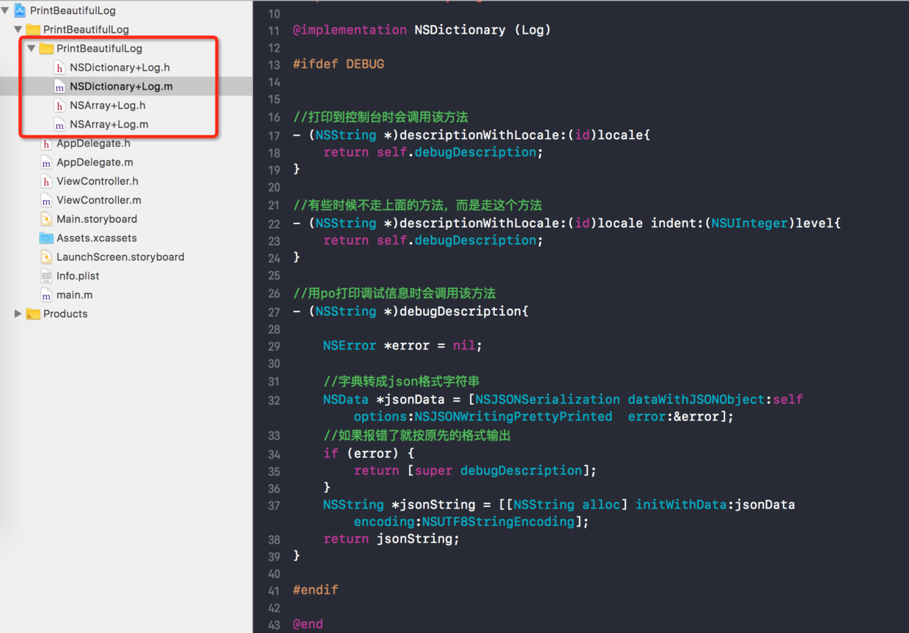Image resolution: width=909 pixels, height=633 pixels.
Task: Click 'NSError *error = nil;' statement
Action: click(x=402, y=345)
